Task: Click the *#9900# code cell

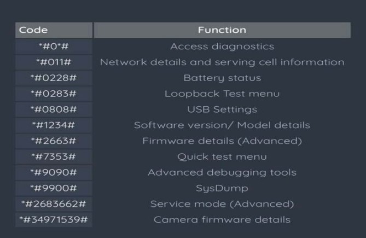Action: coord(54,188)
